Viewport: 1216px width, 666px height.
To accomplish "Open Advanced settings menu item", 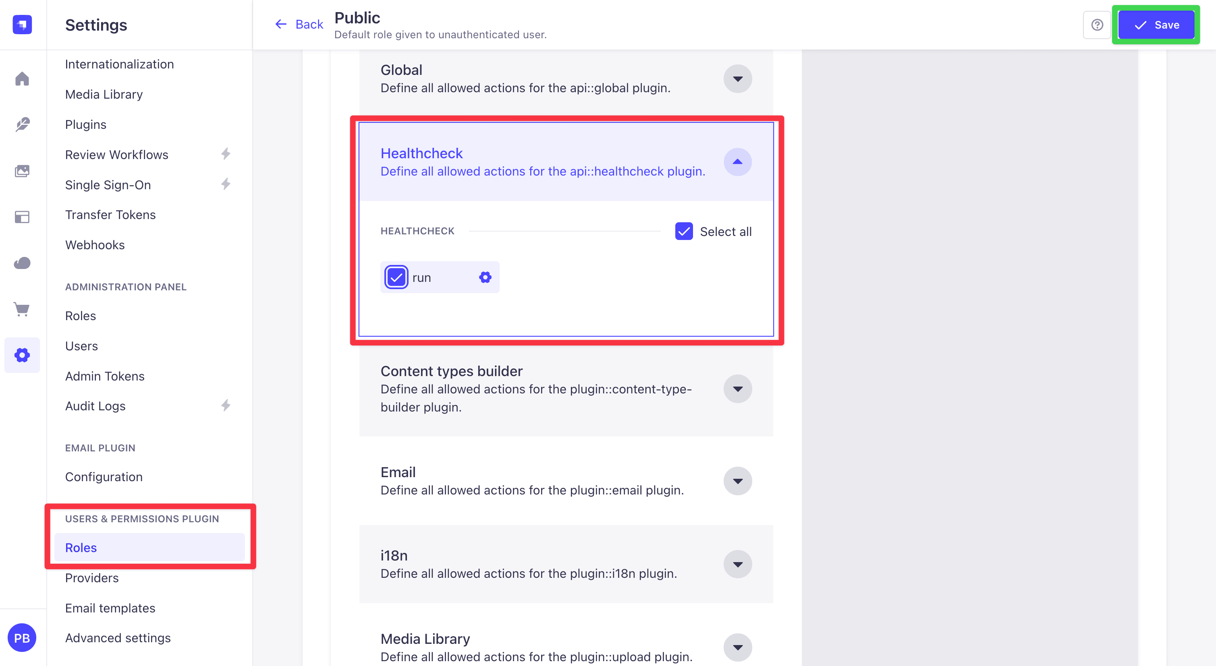I will [x=118, y=638].
